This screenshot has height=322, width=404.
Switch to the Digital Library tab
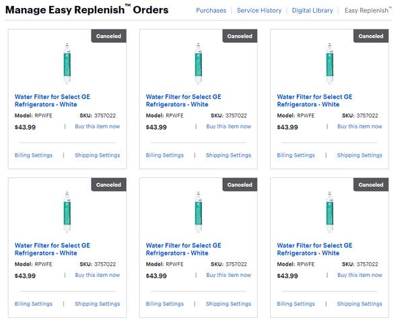tap(312, 11)
